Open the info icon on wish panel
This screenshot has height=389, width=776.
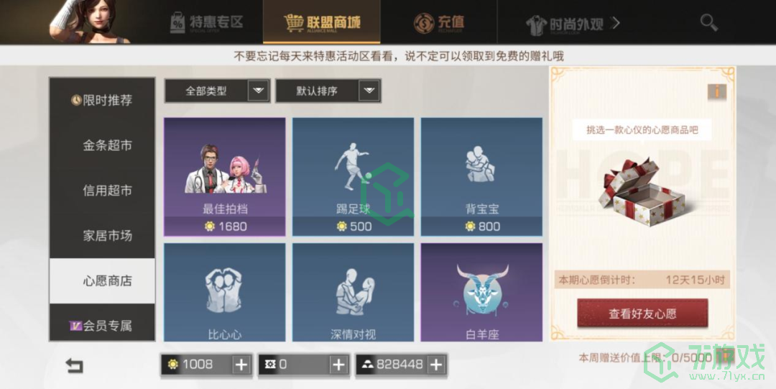point(716,91)
